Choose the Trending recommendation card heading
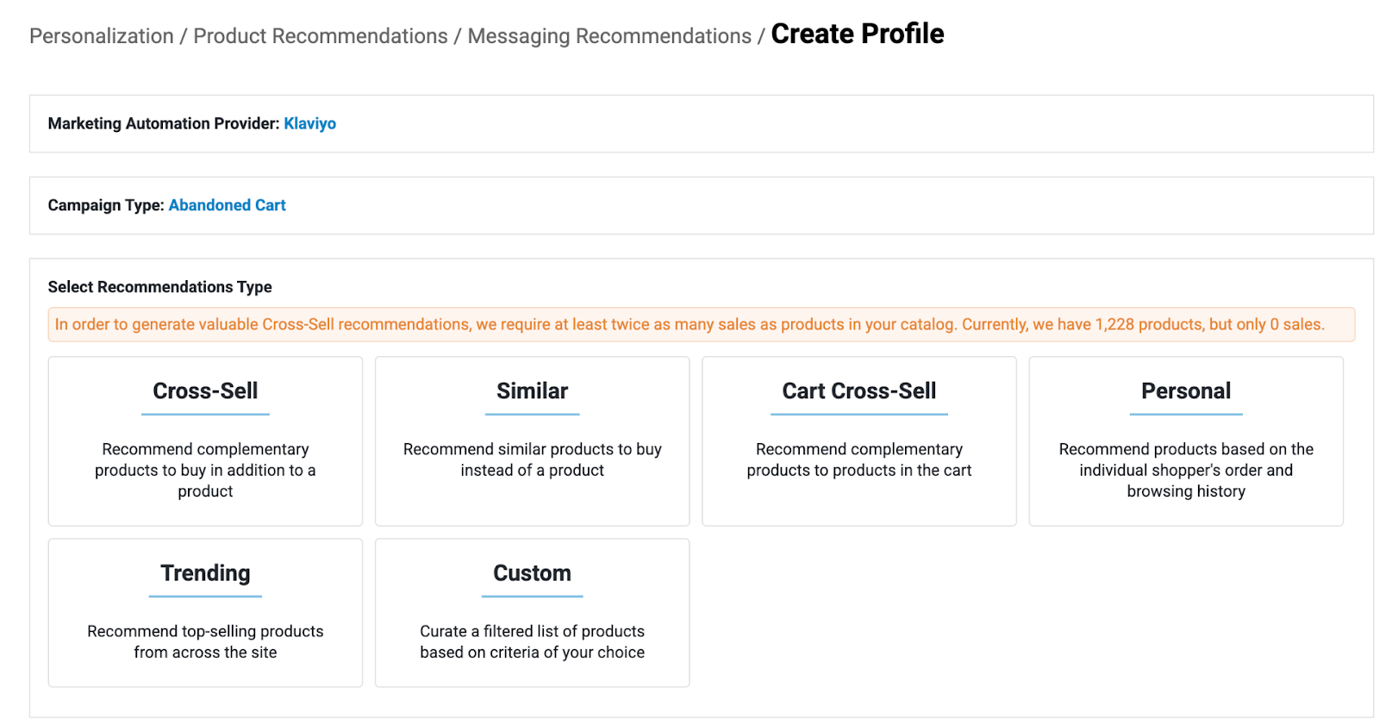1379x725 pixels. (x=205, y=573)
